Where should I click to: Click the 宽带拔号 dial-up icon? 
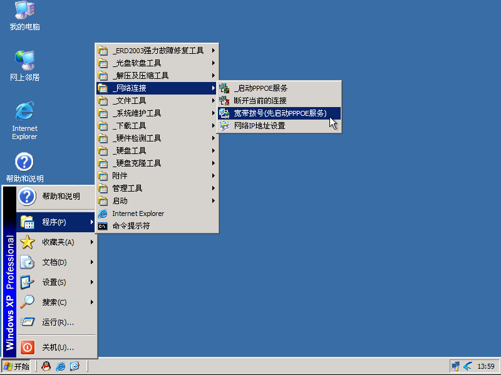224,113
